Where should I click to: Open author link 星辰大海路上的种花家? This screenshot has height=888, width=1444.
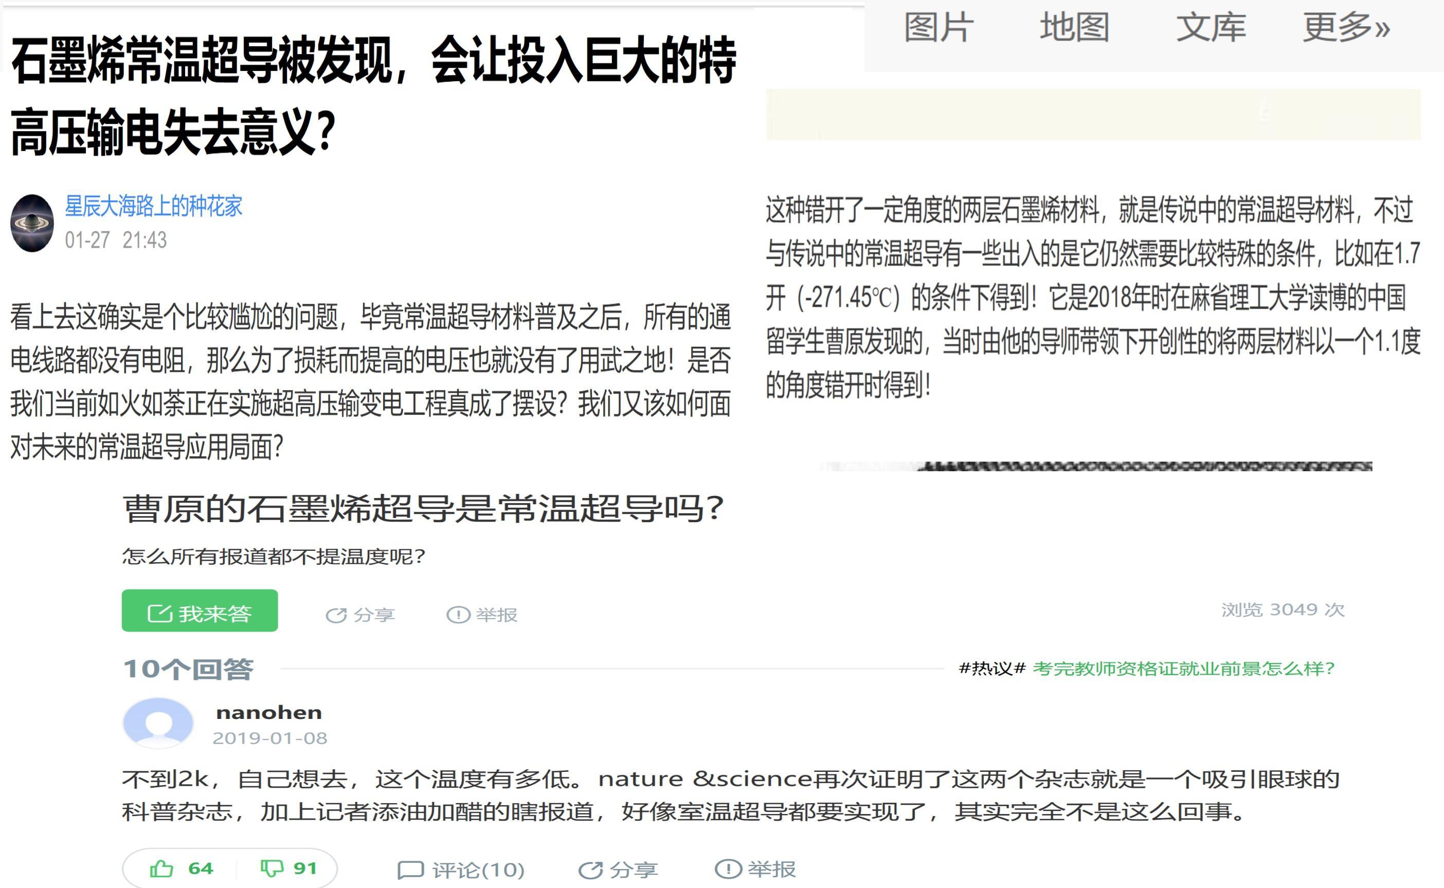153,206
